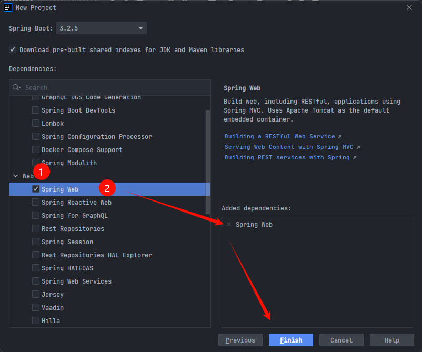Check Spring for GraphQL
This screenshot has width=422, height=352.
click(36, 216)
